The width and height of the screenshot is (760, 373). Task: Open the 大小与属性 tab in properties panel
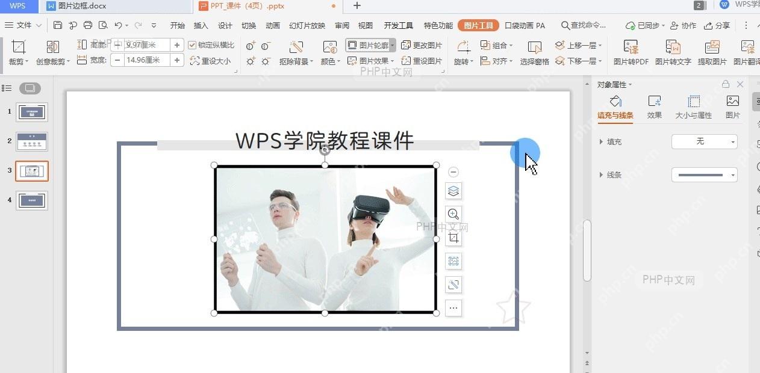[x=693, y=107]
